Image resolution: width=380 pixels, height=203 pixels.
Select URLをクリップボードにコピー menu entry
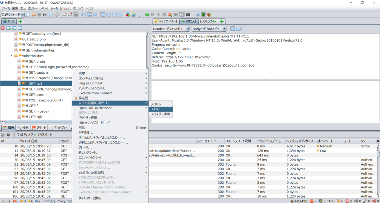(110, 123)
